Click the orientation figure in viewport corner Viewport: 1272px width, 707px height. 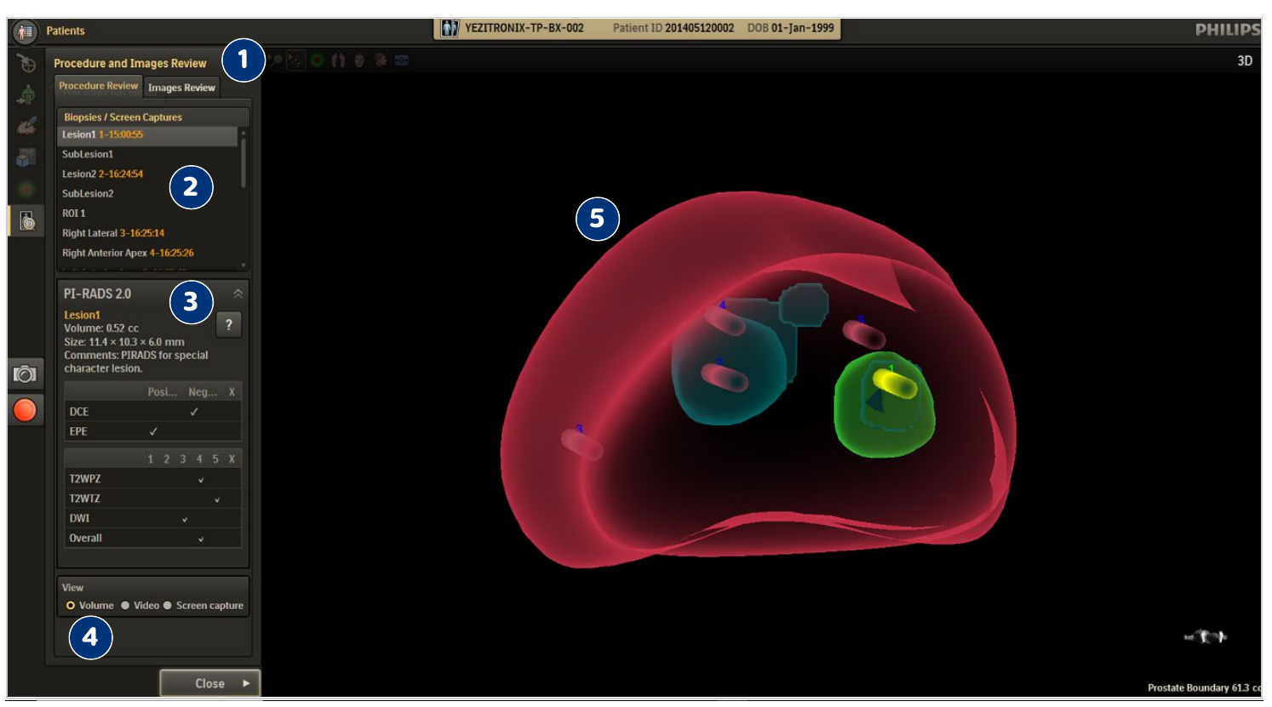click(1206, 636)
